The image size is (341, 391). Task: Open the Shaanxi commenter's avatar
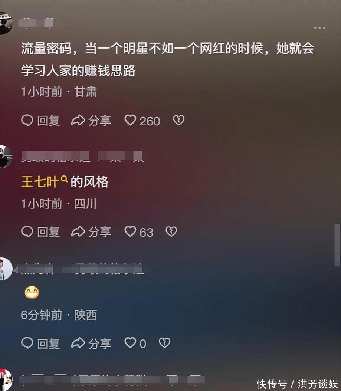[x=6, y=269]
